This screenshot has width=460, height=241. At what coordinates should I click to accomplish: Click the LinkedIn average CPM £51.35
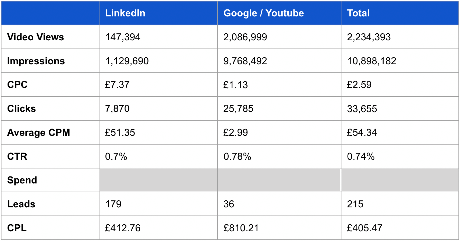pyautogui.click(x=120, y=133)
